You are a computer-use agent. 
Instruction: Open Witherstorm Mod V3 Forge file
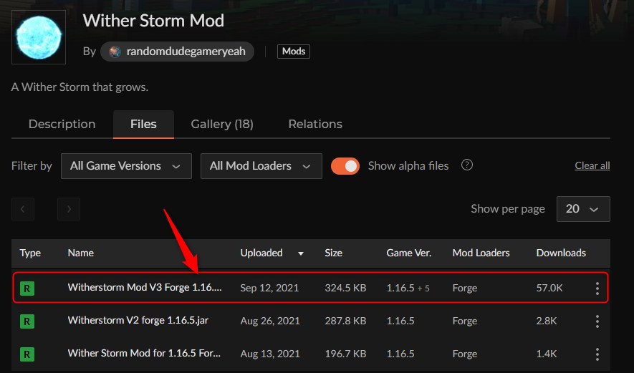[145, 287]
